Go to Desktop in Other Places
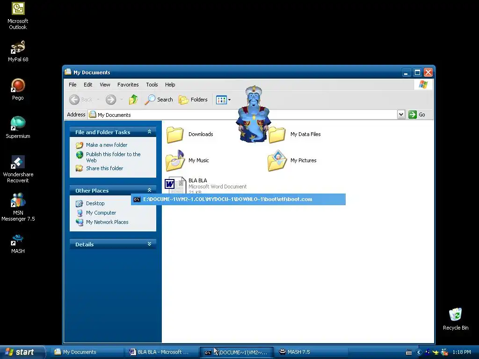This screenshot has width=479, height=359. (x=95, y=203)
